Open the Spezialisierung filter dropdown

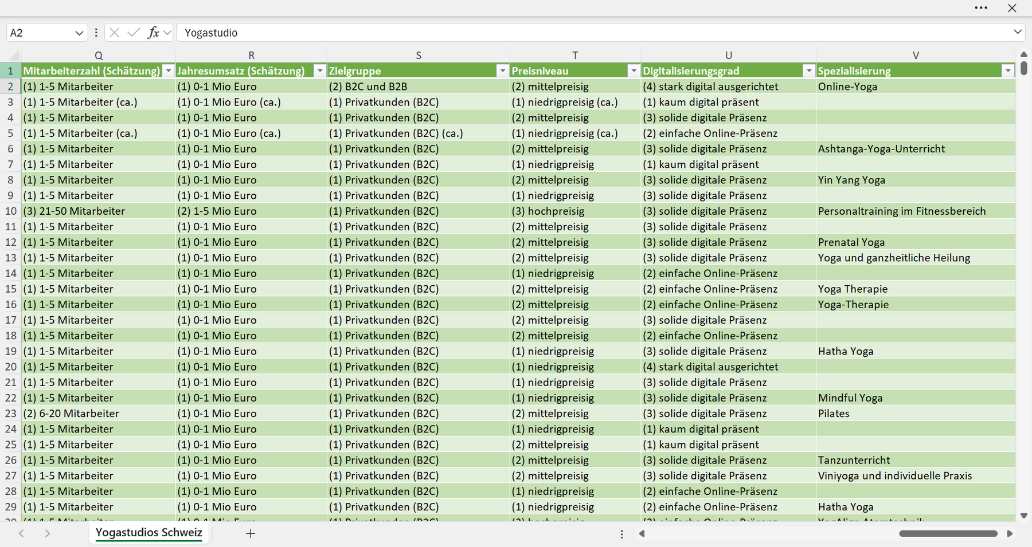tap(1008, 71)
